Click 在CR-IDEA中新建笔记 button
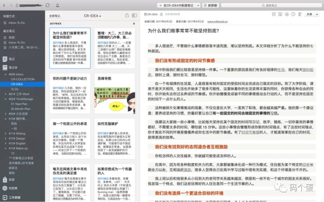Viewport: 324px width, 202px height. point(177,5)
